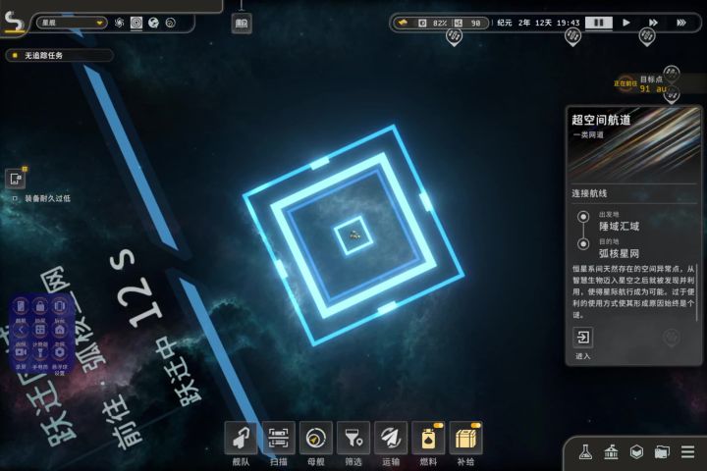Click the lock icon in overlay panel
The height and width of the screenshot is (471, 707).
[x=40, y=306]
